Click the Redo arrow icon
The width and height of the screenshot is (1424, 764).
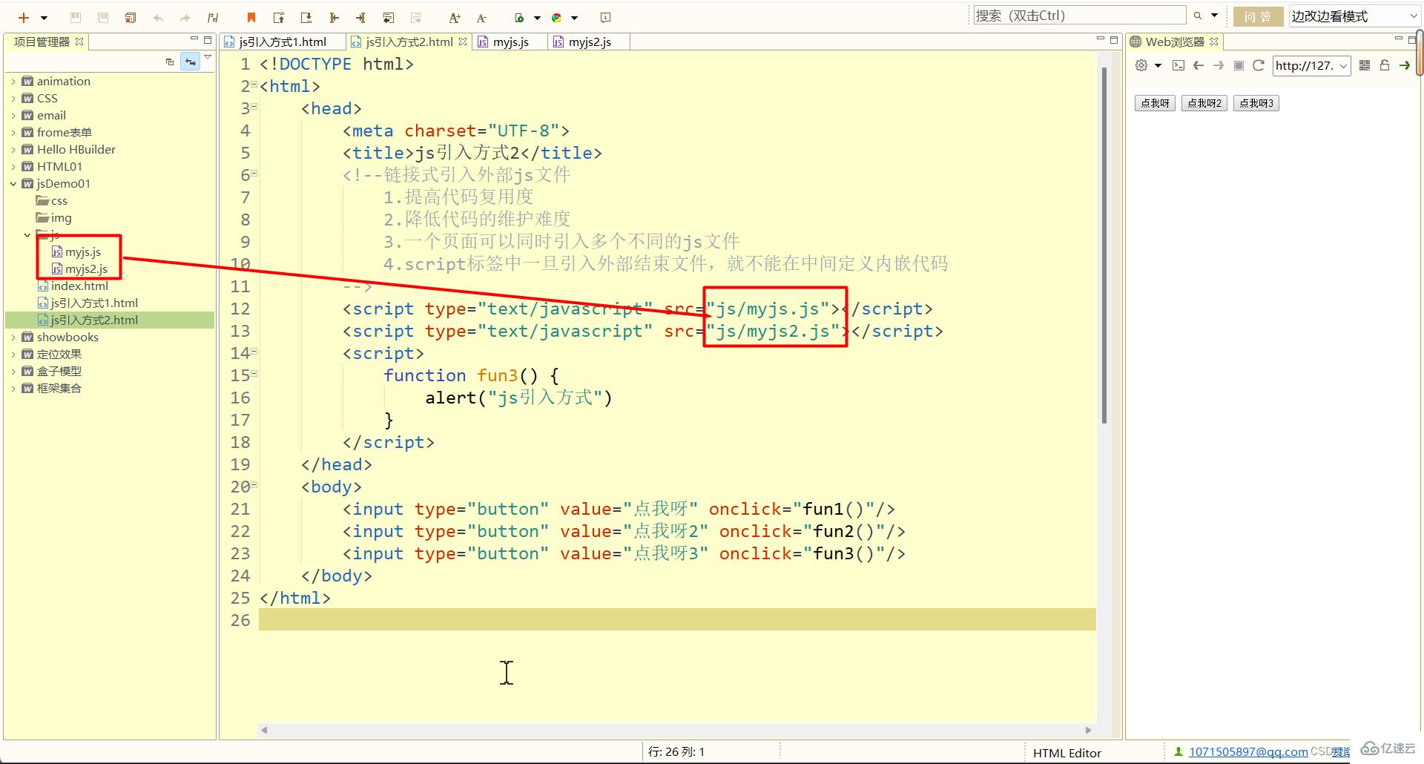point(185,18)
